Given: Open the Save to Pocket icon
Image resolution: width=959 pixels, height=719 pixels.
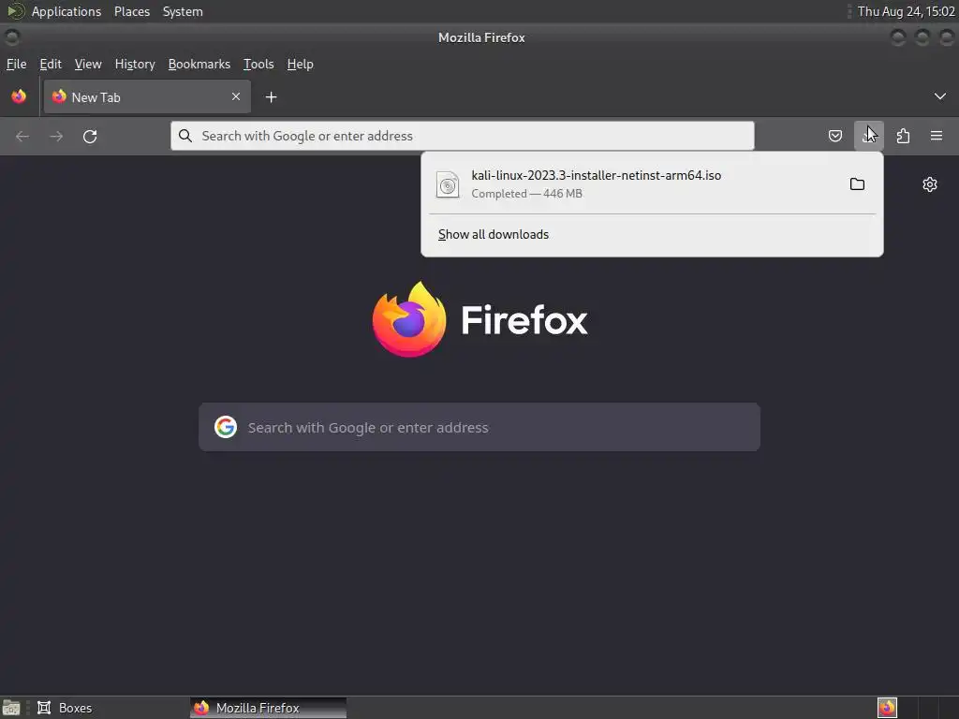Looking at the screenshot, I should [x=834, y=136].
